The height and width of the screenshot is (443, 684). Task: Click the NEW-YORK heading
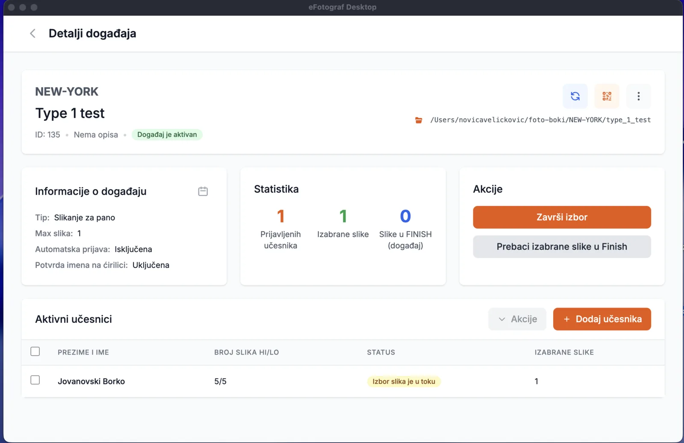[x=67, y=91]
